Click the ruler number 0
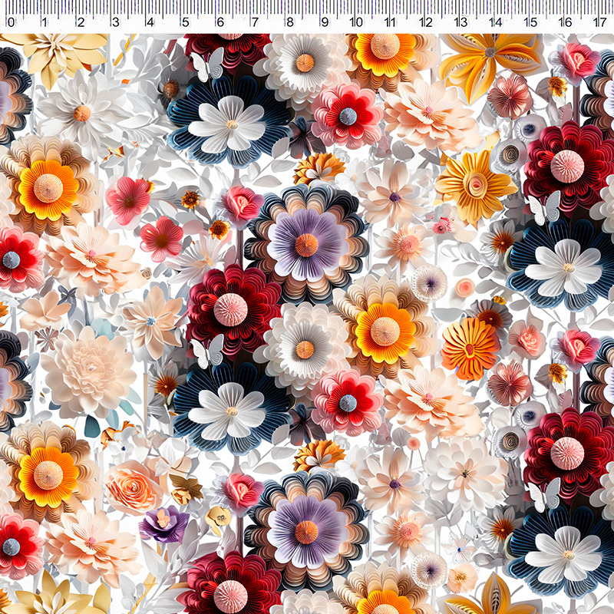The width and height of the screenshot is (614, 614). [x=11, y=22]
